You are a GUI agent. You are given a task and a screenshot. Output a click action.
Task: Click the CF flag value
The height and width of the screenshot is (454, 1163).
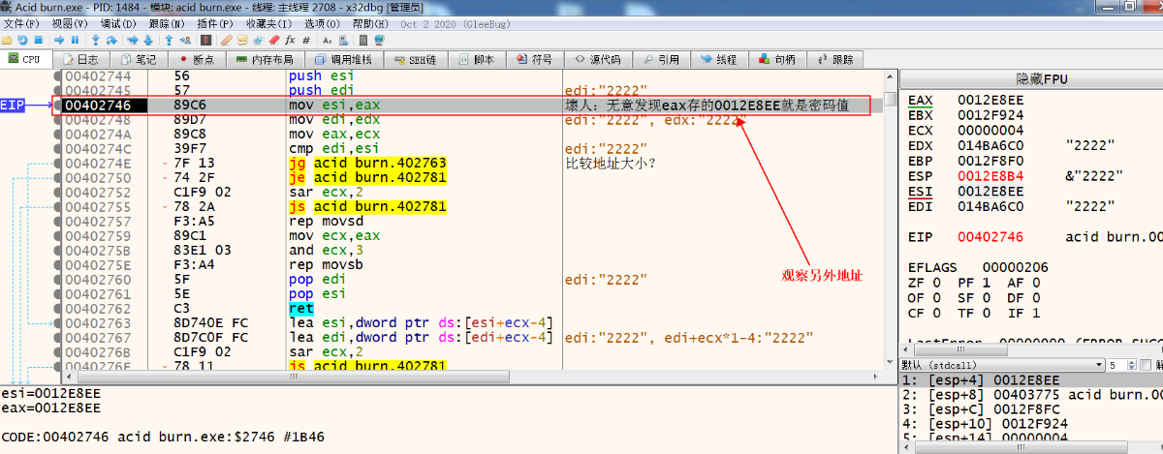936,314
